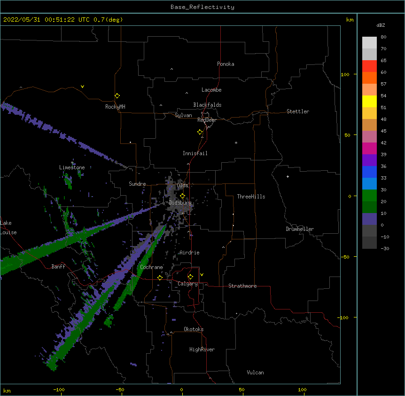Viewport: 405px width, 396px height.
Task: Click the Drumheller city label
Action: point(300,229)
